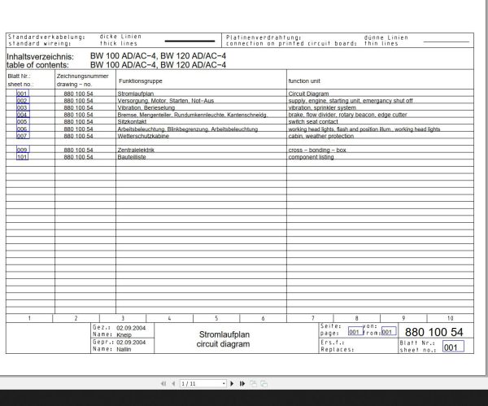Click the 'Blatt Nr.:' column header
Image resolution: width=488 pixels, height=406 pixels.
coord(19,76)
